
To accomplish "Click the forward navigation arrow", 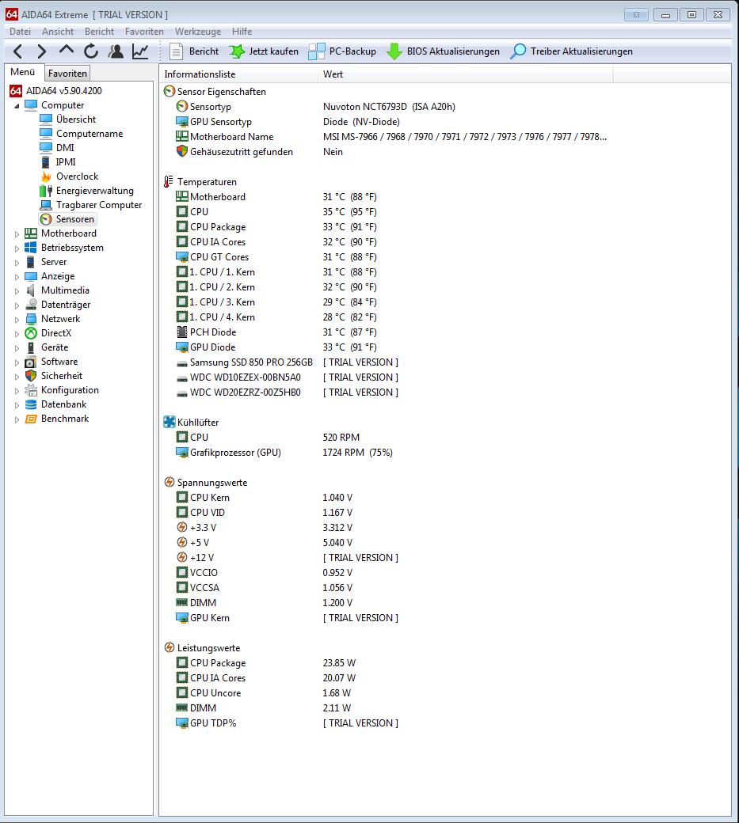I will tap(41, 51).
